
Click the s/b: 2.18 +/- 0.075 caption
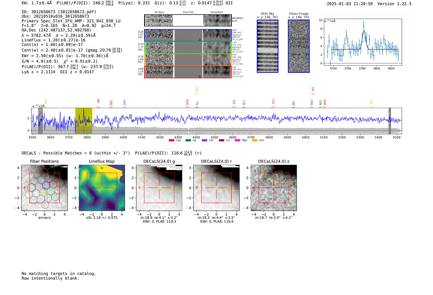tap(102, 218)
